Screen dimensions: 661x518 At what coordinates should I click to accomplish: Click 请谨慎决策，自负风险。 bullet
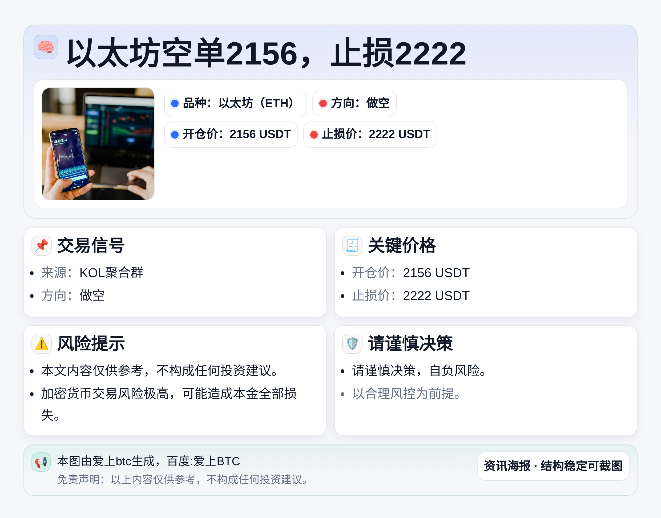[420, 371]
